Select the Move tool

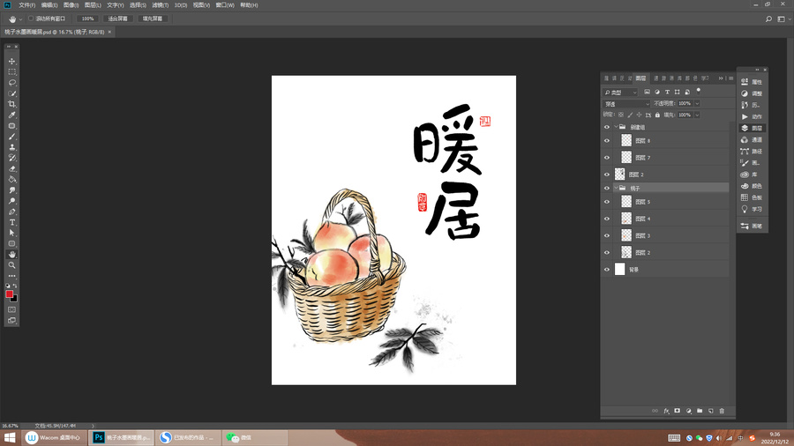coord(11,61)
